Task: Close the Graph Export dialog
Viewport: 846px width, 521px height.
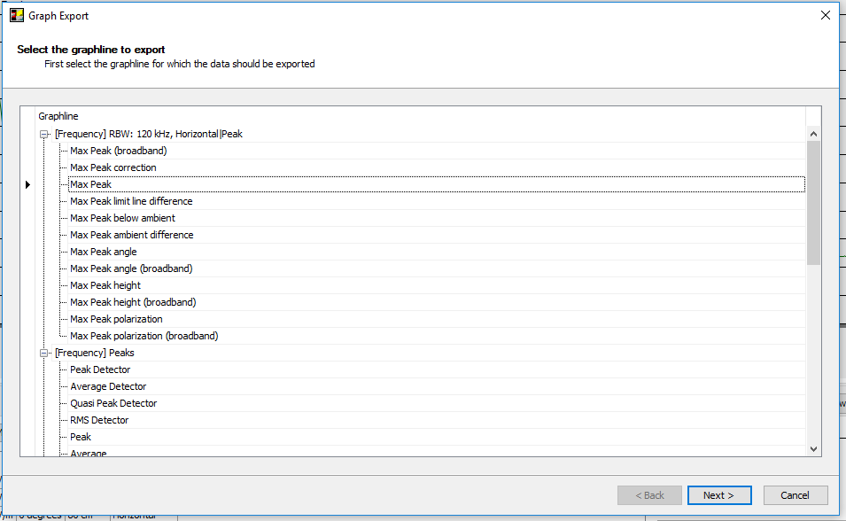Action: click(825, 15)
